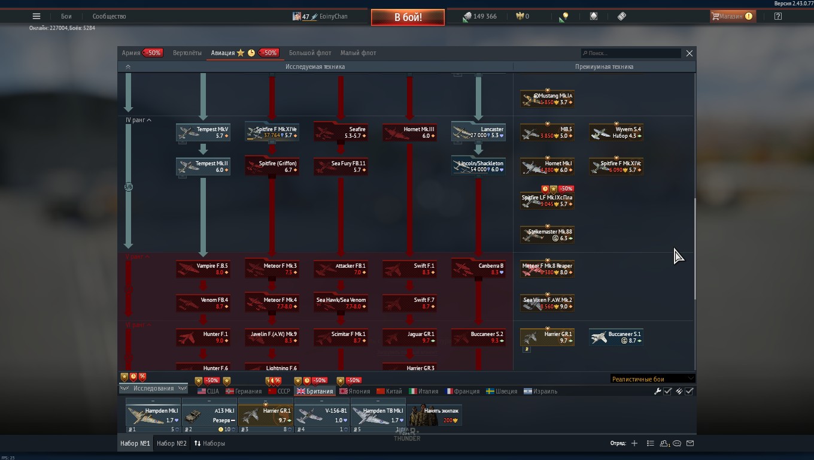
Task: Click the warbonds shop icon in top bar
Action: pos(594,17)
